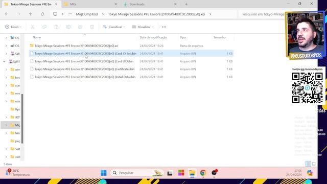This screenshot has width=327, height=184.
Task: Expand the atm folder in the tree
Action: (x=6, y=70)
